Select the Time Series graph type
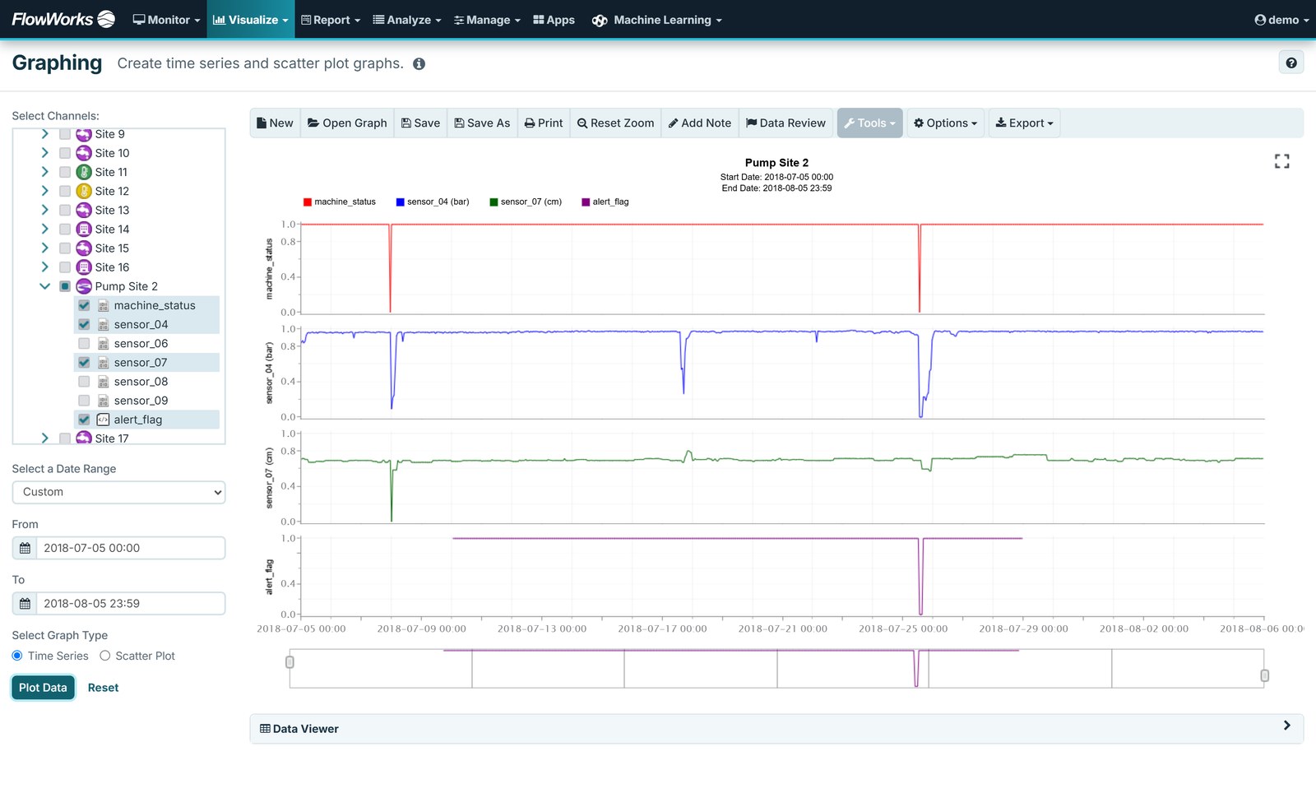The width and height of the screenshot is (1316, 793). (x=17, y=656)
